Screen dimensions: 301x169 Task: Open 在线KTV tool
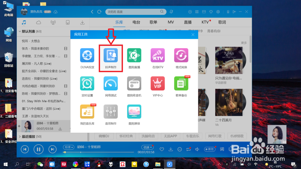click(158, 58)
